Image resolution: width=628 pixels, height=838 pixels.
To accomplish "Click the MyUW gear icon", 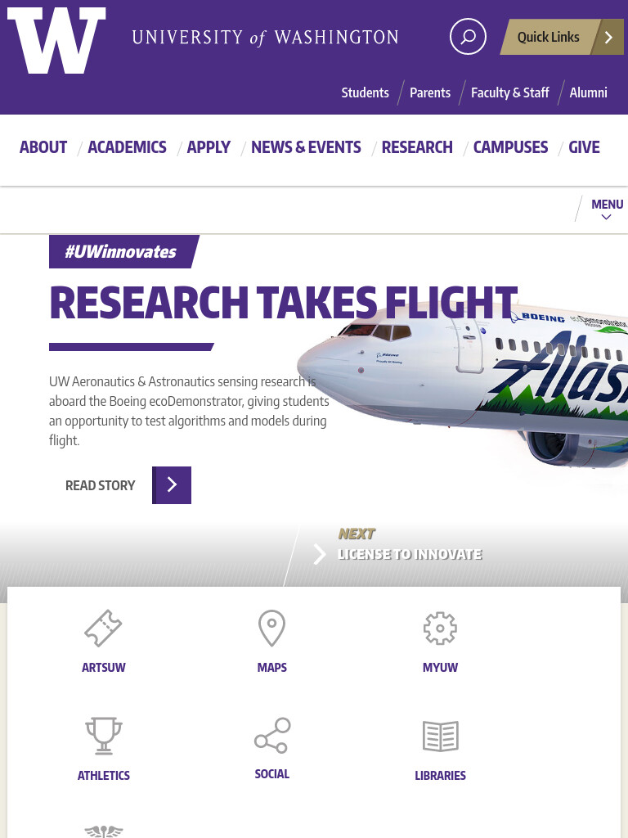I will [x=440, y=628].
